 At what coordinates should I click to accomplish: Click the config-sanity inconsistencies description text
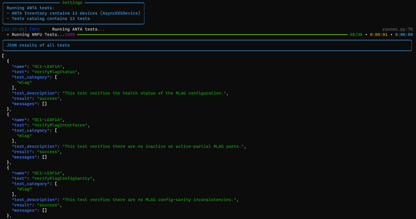[149, 200]
